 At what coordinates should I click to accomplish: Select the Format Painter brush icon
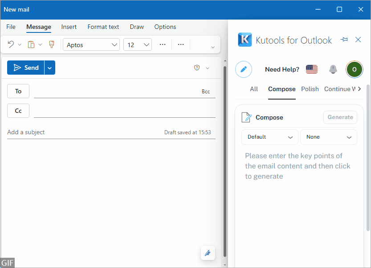click(52, 44)
